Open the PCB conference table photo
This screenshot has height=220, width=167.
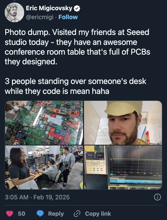point(44,123)
